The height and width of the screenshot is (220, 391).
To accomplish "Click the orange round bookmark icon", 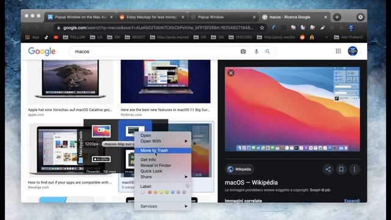I will tap(302, 37).
